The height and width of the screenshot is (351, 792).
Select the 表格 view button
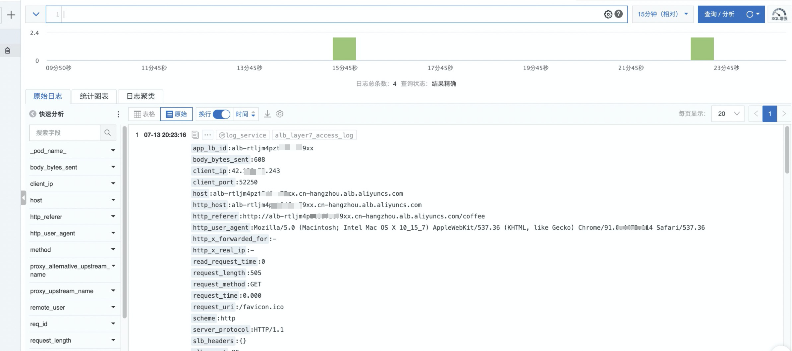tap(144, 114)
